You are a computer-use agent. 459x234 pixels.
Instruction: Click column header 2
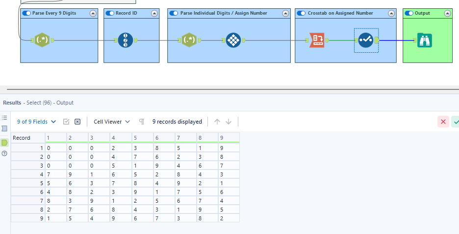tap(77, 138)
